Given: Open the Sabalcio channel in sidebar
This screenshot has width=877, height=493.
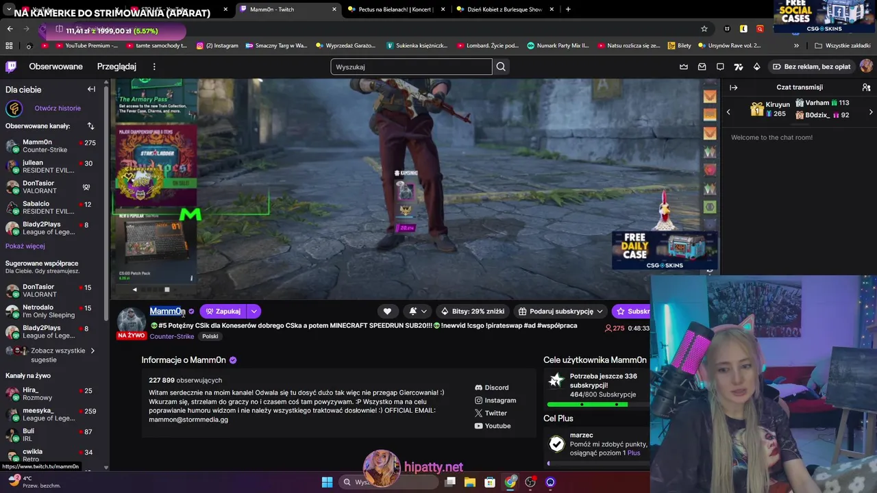Looking at the screenshot, I should tap(52, 207).
